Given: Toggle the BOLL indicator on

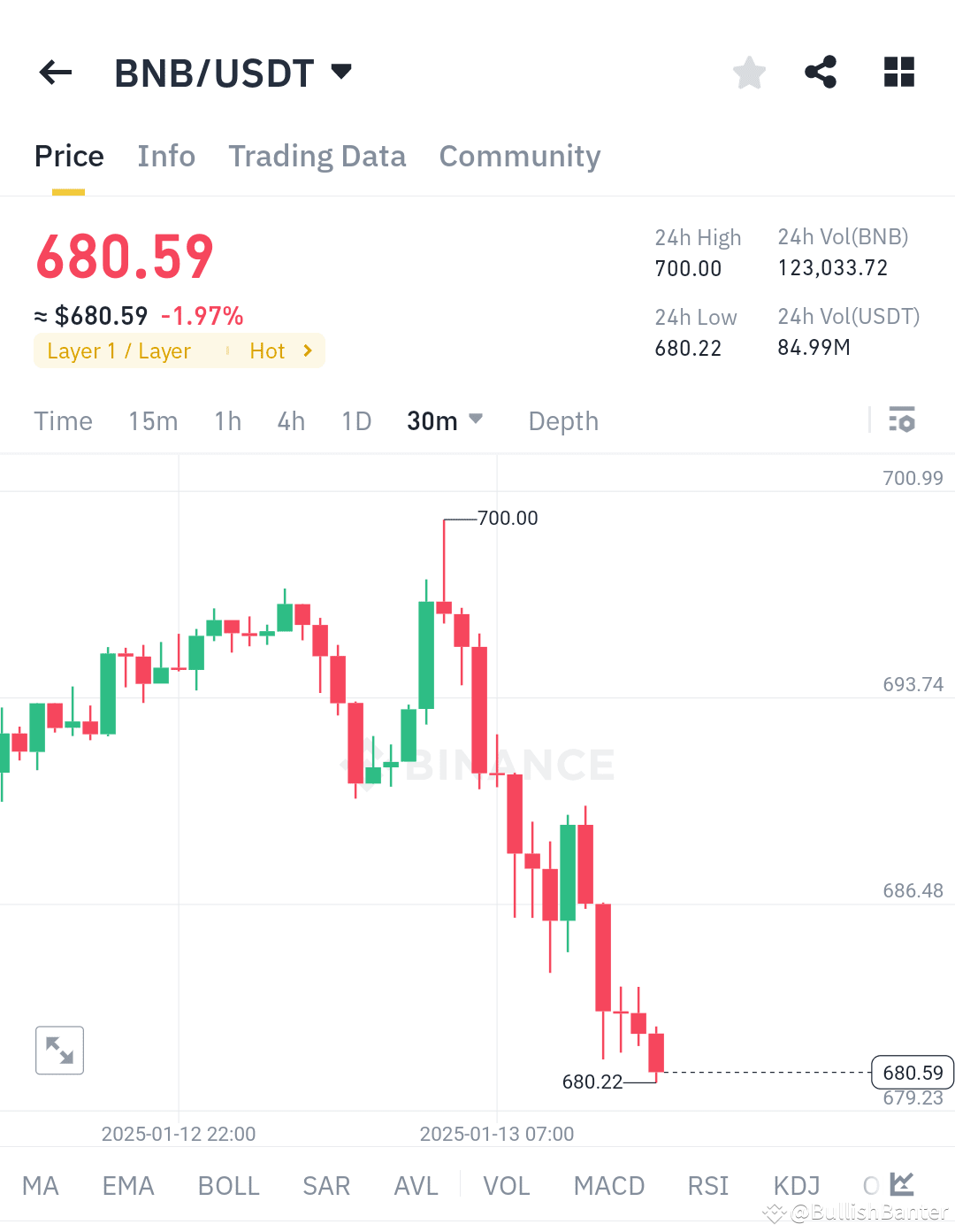Looking at the screenshot, I should click(x=228, y=1185).
